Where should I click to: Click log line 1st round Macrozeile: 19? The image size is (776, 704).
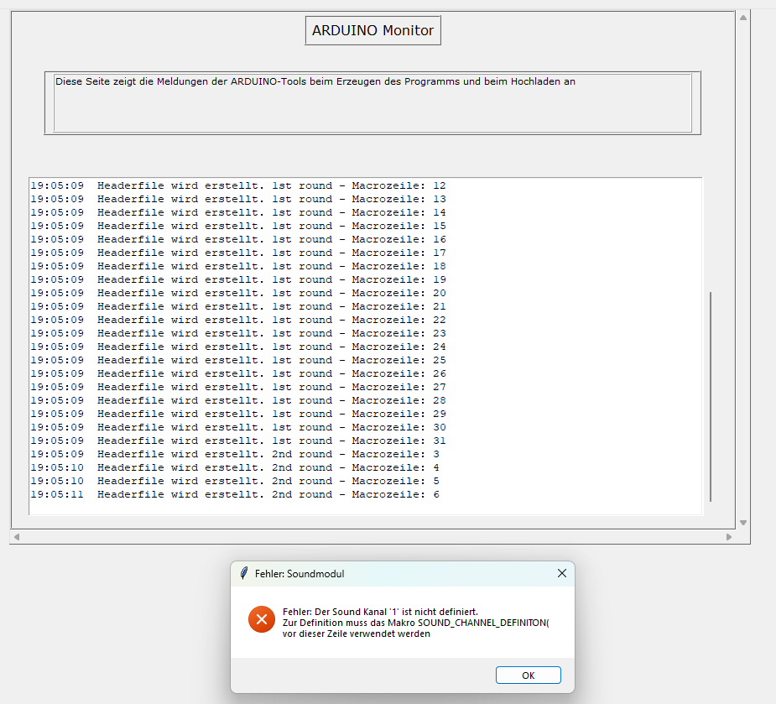(238, 279)
